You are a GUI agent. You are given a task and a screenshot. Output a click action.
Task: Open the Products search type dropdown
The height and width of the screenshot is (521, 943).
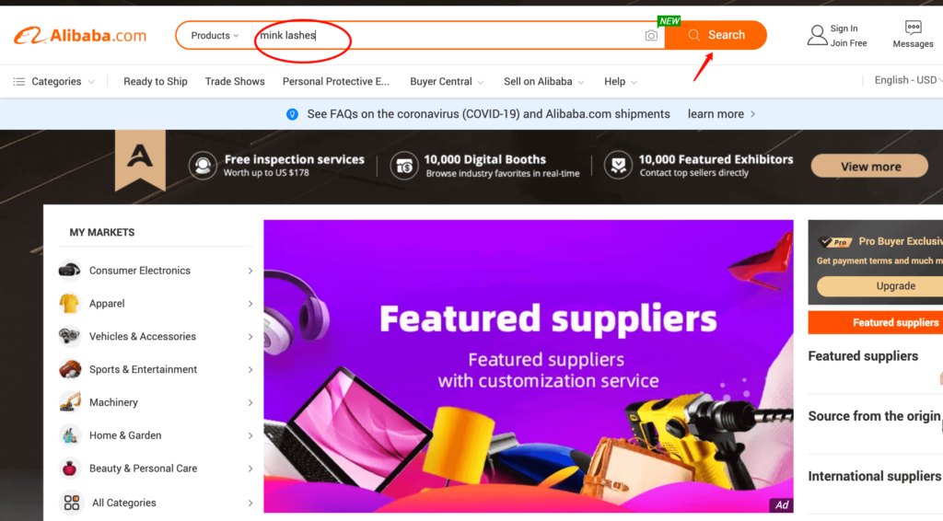[215, 36]
